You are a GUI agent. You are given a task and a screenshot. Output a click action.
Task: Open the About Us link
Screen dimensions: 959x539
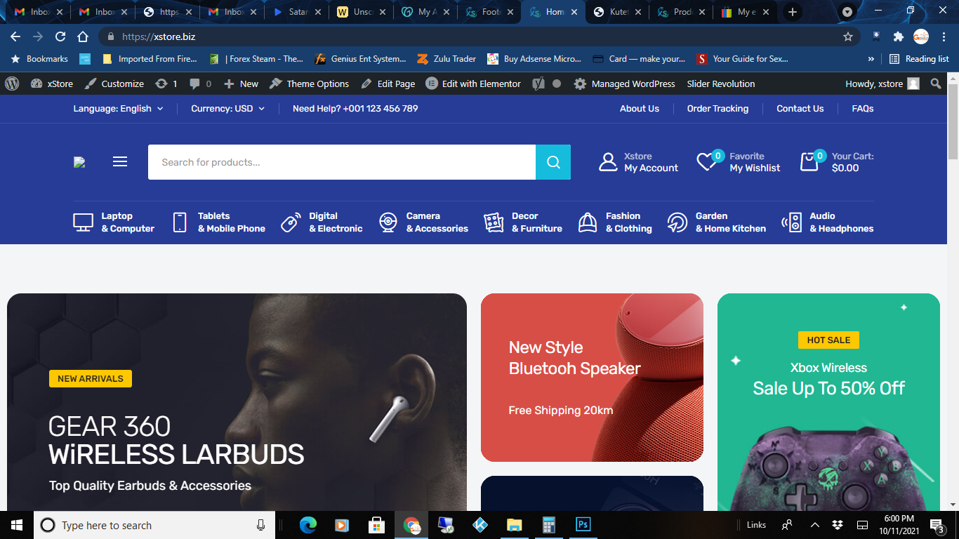click(640, 109)
